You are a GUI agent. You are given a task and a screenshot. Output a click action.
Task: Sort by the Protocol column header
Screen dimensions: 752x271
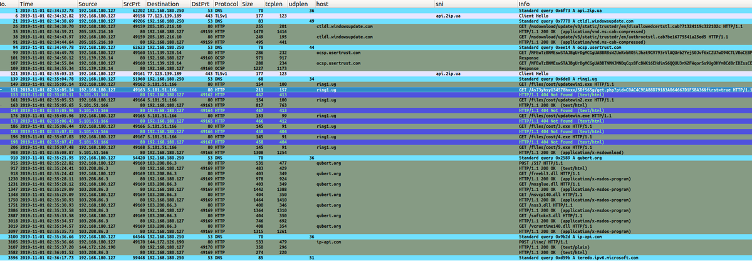(x=225, y=4)
